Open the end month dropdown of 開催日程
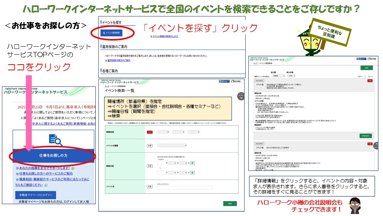 [172, 173]
